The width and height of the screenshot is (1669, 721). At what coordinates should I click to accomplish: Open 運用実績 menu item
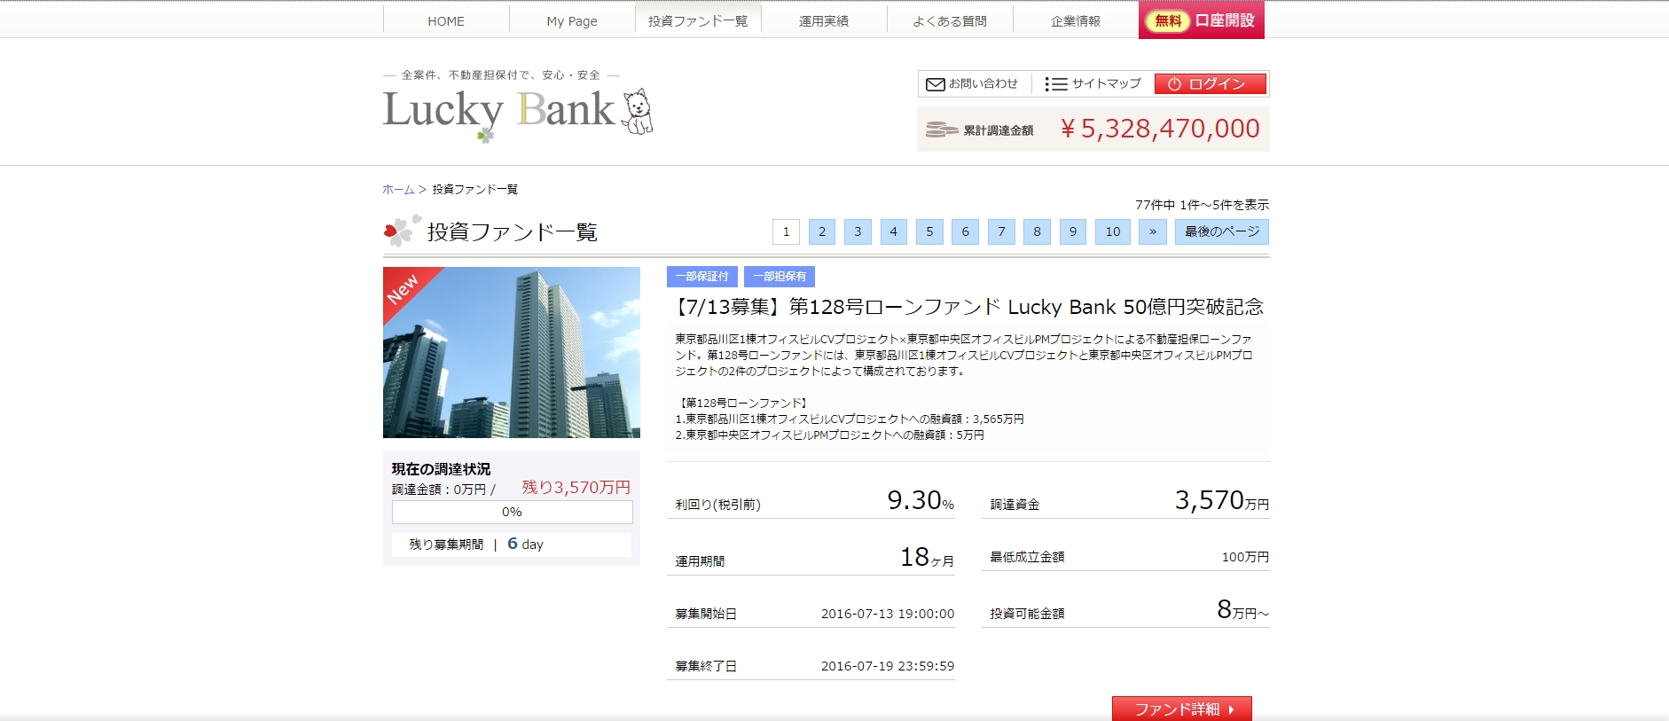coord(824,20)
